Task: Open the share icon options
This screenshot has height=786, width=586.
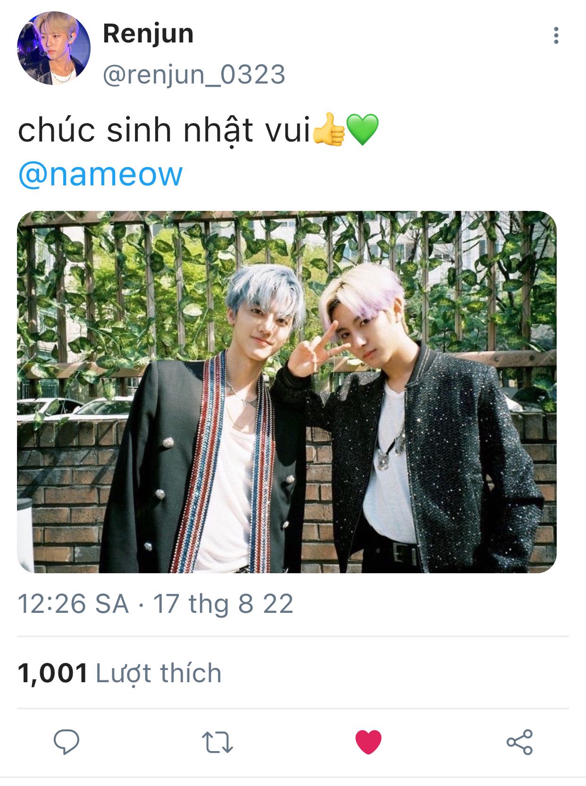Action: [519, 742]
